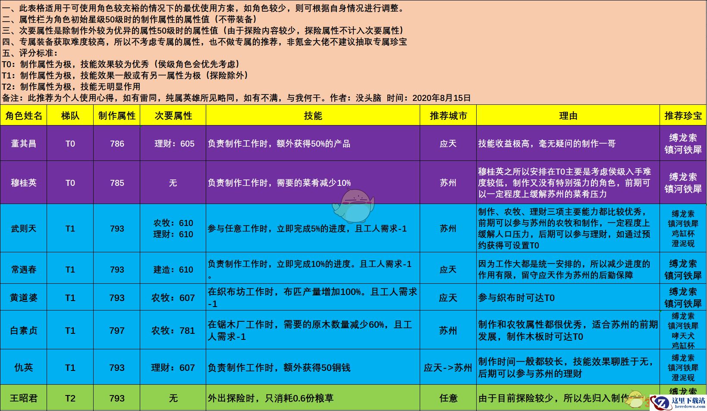The height and width of the screenshot is (411, 707).
Task: Click the 推荐珍宝 column header
Action: [683, 116]
